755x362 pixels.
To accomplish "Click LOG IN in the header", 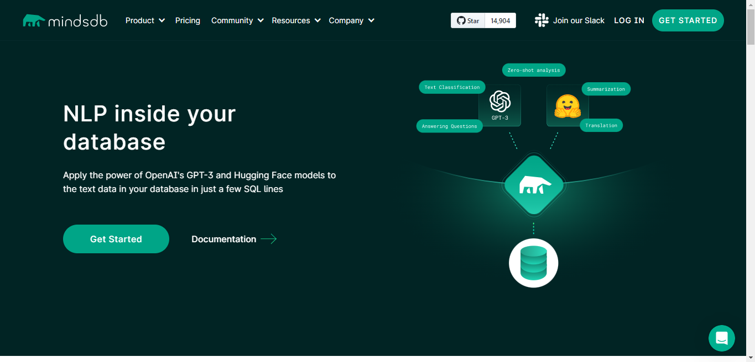I will point(629,20).
